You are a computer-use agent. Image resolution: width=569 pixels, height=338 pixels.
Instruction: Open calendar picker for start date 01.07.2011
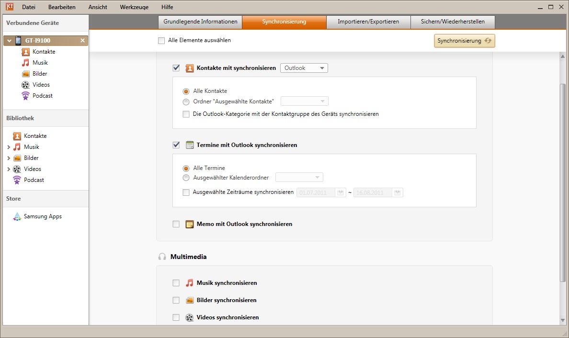click(x=341, y=192)
